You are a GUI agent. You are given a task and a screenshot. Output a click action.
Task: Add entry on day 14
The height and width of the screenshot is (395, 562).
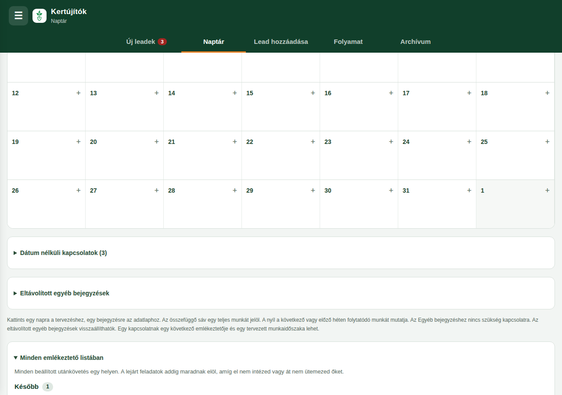(235, 93)
